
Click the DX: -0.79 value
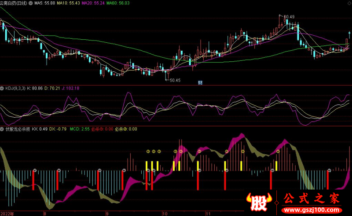[58, 129]
